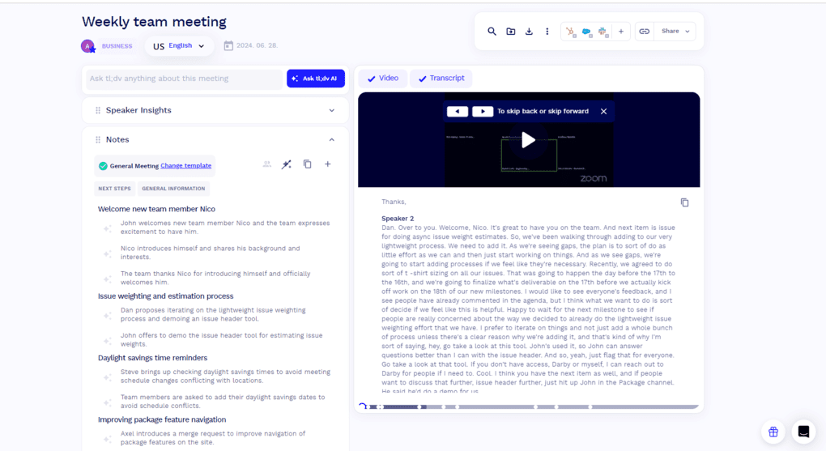Click the move-to-folder icon

(510, 32)
